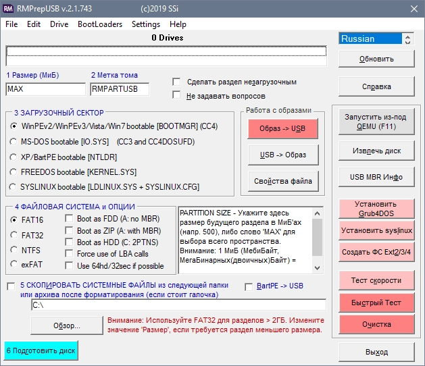Viewport: 425px width, 366px height.
Task: Click the Размер (МиБ) field with MAX
Action: tap(45, 89)
